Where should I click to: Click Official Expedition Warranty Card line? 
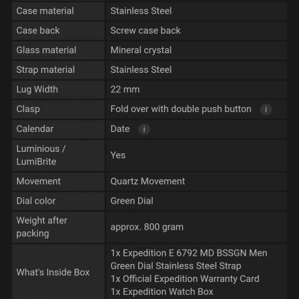point(185,279)
